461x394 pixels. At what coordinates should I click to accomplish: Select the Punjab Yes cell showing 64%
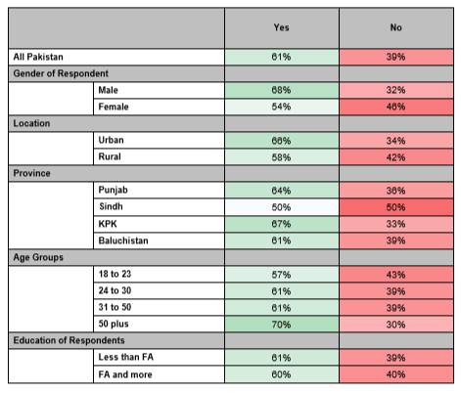[282, 191]
